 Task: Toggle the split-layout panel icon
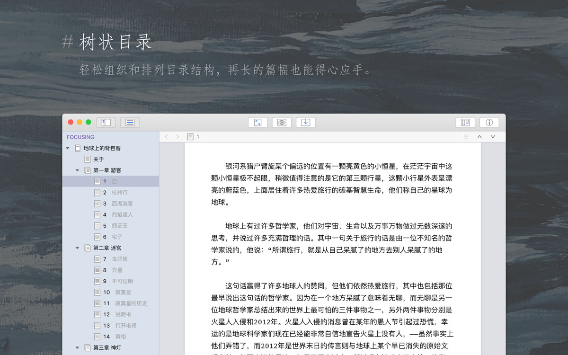pyautogui.click(x=465, y=123)
